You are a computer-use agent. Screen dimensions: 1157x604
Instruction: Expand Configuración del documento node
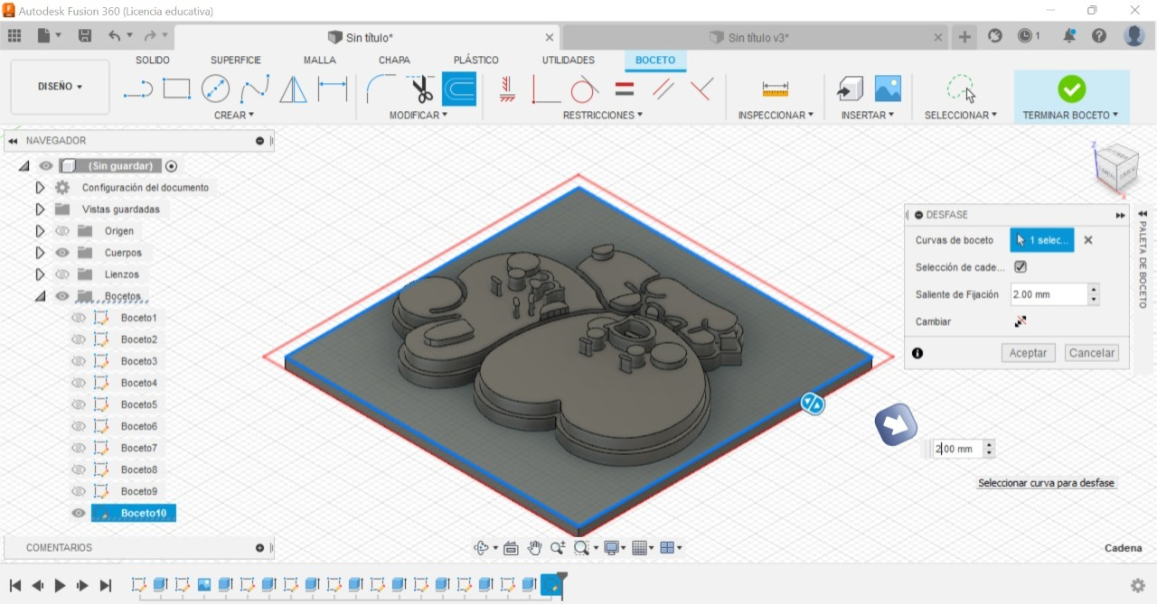40,188
